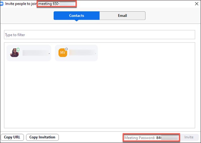Click the gray offline status circle
This screenshot has height=143, width=201.
tap(66, 49)
